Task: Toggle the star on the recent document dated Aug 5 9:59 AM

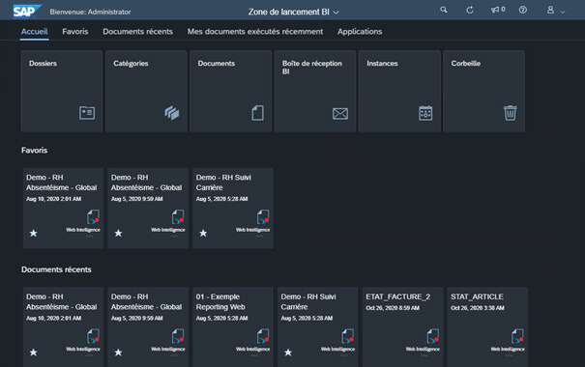Action: [118, 353]
